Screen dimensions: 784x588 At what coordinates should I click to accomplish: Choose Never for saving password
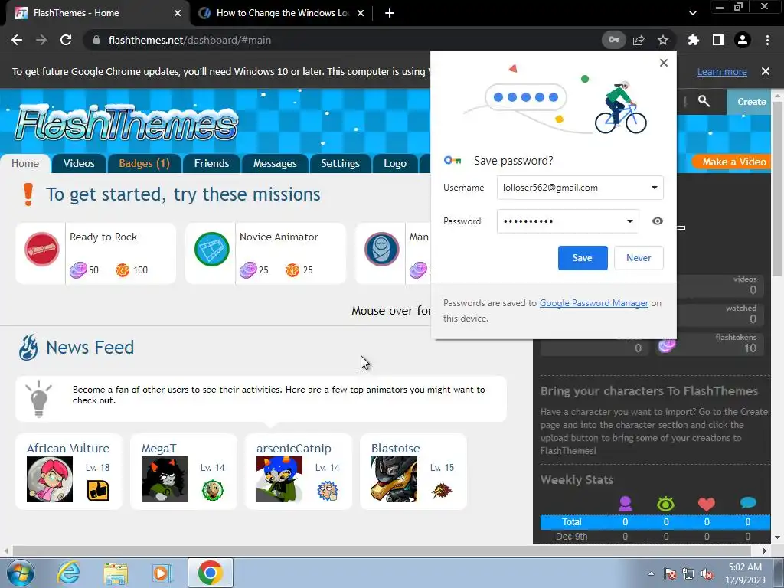coord(639,258)
